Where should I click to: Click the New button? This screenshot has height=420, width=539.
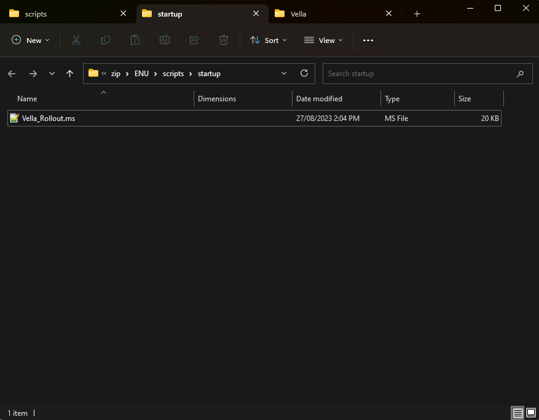[31, 40]
